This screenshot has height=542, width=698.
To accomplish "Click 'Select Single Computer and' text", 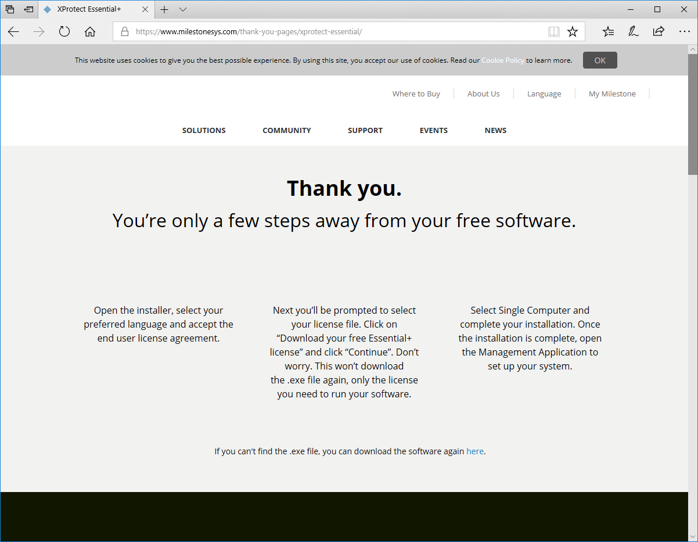I will coord(530,310).
